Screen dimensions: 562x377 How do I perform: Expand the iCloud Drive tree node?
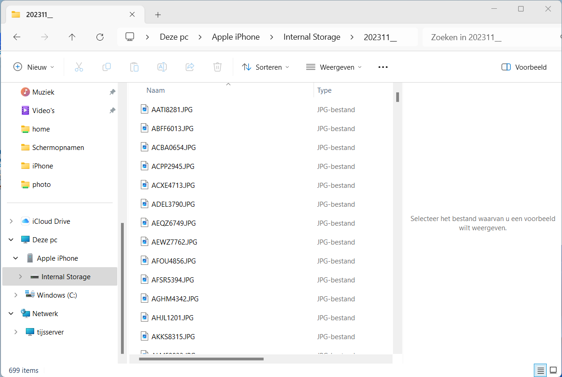click(11, 221)
